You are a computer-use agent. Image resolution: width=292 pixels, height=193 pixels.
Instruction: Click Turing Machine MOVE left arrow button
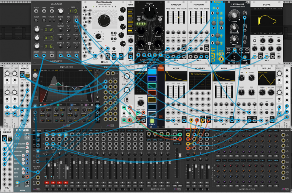[x=112, y=39]
